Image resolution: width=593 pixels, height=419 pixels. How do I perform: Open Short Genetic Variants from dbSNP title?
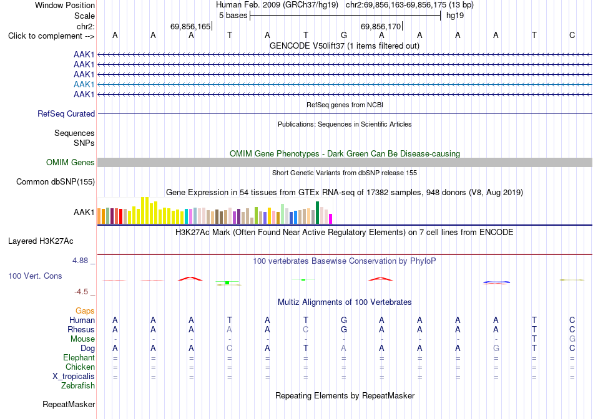pyautogui.click(x=345, y=173)
